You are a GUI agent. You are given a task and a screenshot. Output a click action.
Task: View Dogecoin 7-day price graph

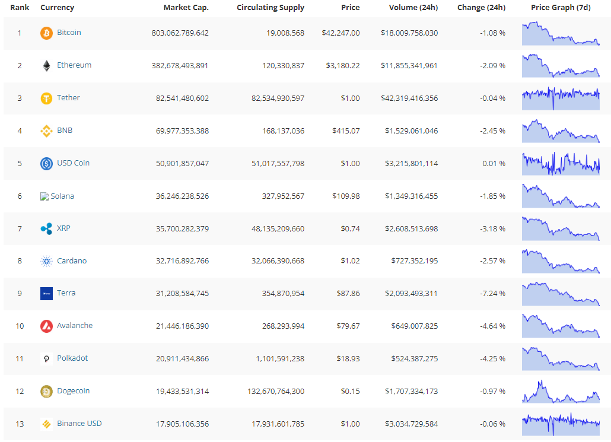pos(561,392)
